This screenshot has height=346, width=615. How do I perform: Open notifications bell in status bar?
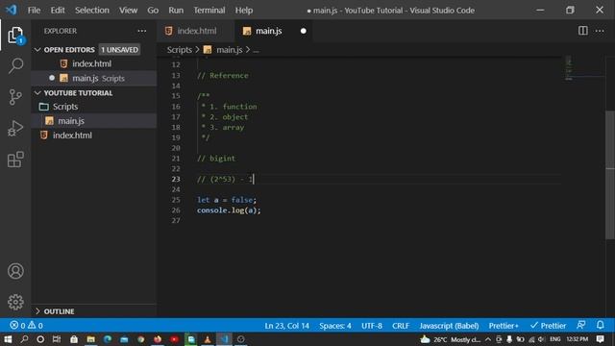(x=600, y=325)
